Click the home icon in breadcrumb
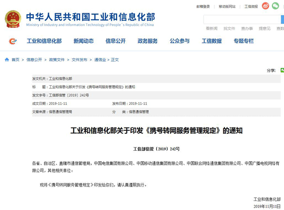 (x=7, y=60)
